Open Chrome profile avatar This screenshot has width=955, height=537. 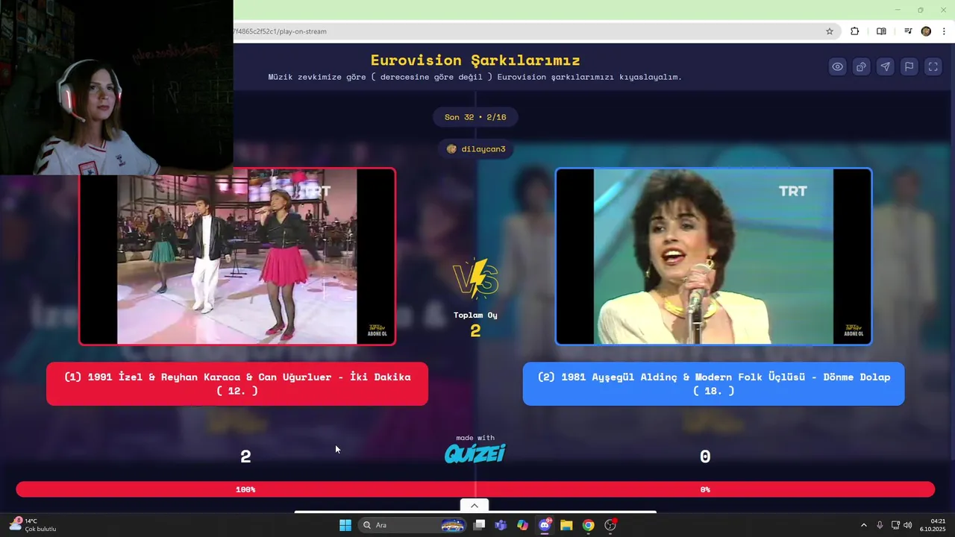point(926,31)
